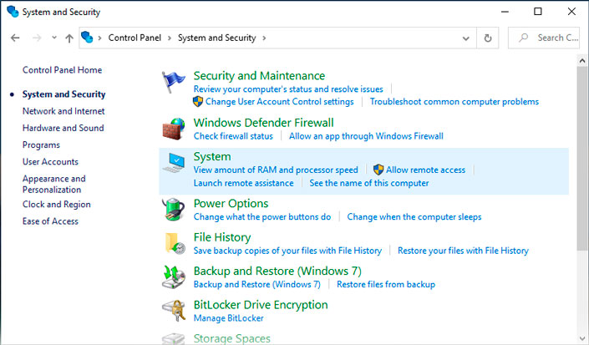
Task: Open Power Options heading
Action: (x=231, y=204)
